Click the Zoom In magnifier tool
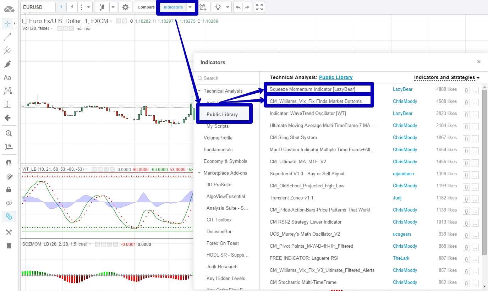The width and height of the screenshot is (488, 291). tap(9, 133)
